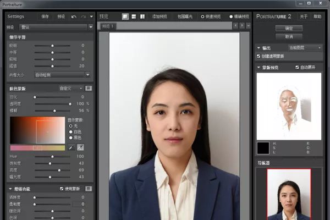Select vertical split preview layout icon

click(142, 16)
